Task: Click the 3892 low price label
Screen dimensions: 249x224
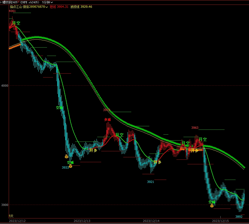Action: point(239,216)
